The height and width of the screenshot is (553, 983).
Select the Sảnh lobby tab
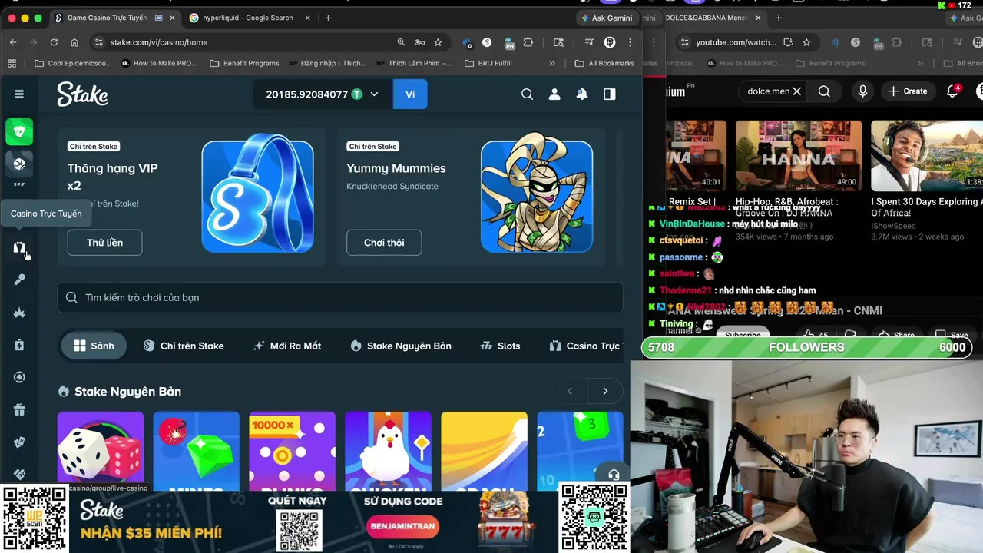tap(94, 346)
